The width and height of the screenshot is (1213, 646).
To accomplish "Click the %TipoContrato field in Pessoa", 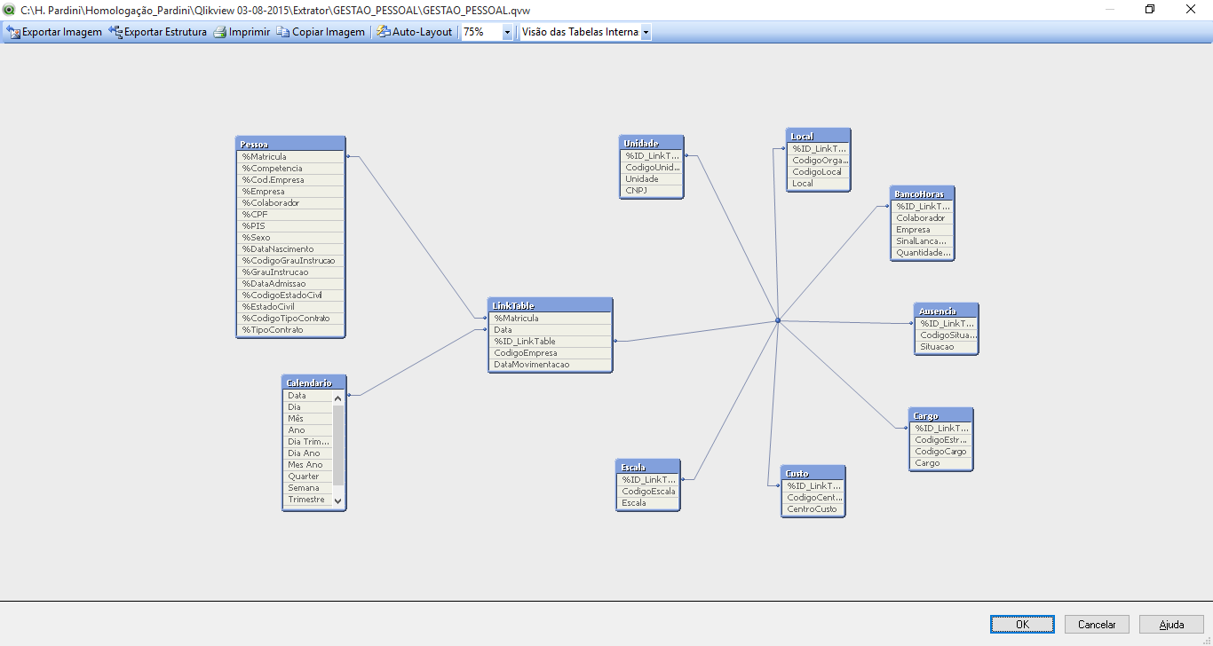I will [291, 329].
